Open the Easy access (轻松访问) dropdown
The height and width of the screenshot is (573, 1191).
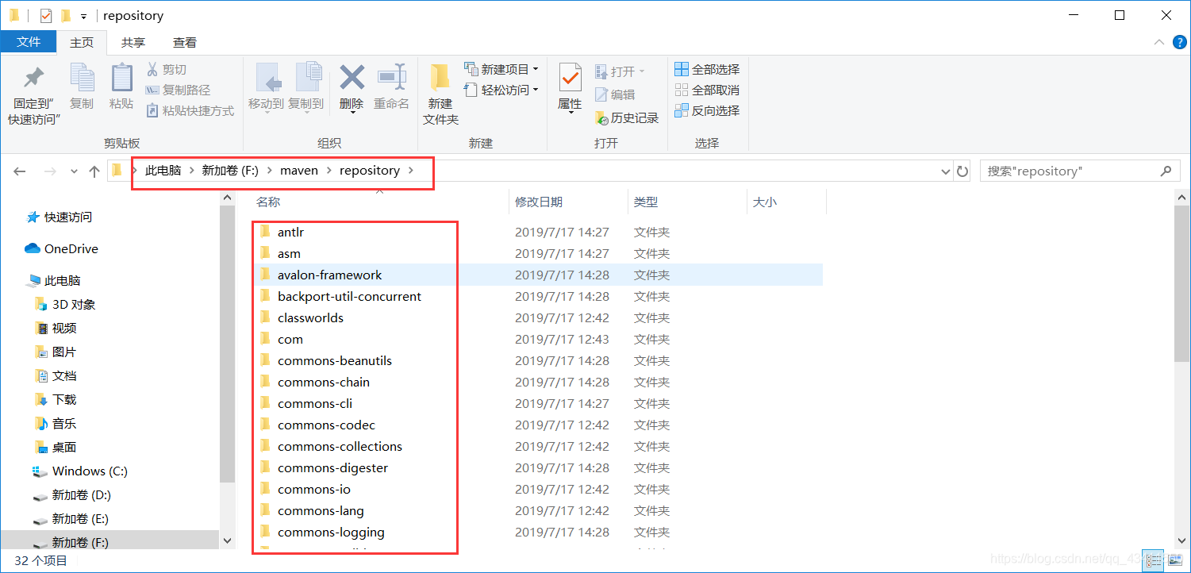[501, 90]
